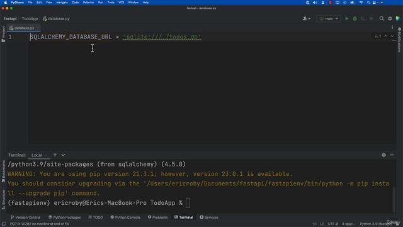The image size is (403, 227).
Task: Click the database.py breadcrumb
Action: 56,18
